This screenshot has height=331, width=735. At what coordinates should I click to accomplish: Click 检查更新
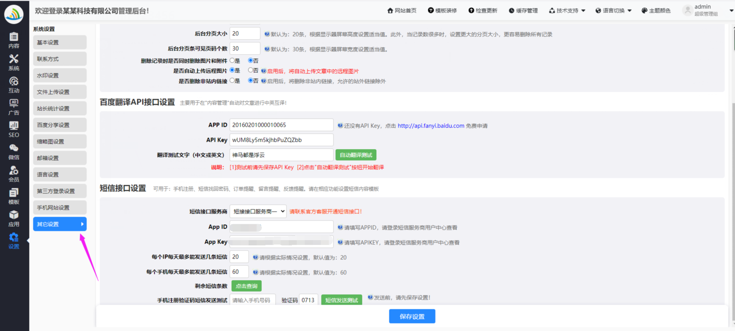click(483, 11)
